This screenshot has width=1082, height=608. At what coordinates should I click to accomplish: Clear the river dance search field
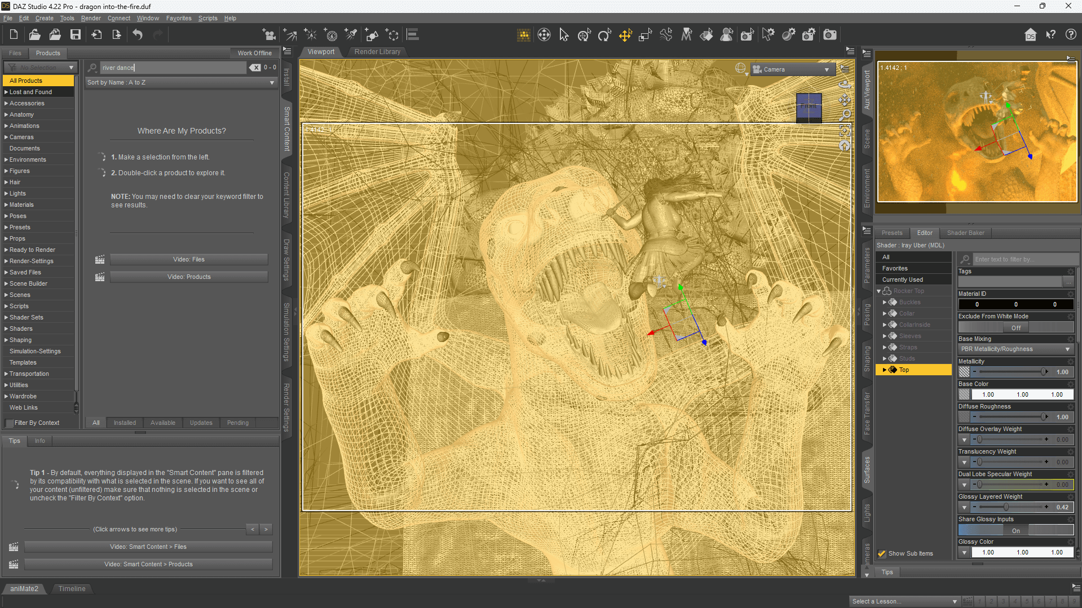(x=255, y=68)
